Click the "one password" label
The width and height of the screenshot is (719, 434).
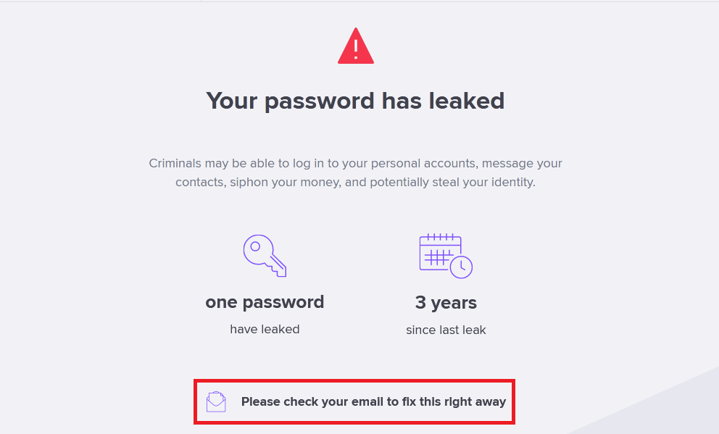click(x=265, y=301)
